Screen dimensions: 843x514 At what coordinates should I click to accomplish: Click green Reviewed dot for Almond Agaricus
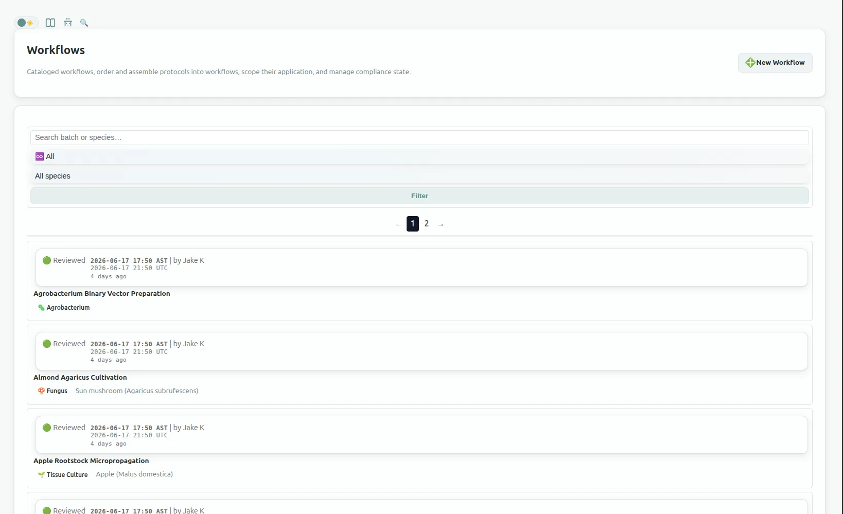click(47, 344)
